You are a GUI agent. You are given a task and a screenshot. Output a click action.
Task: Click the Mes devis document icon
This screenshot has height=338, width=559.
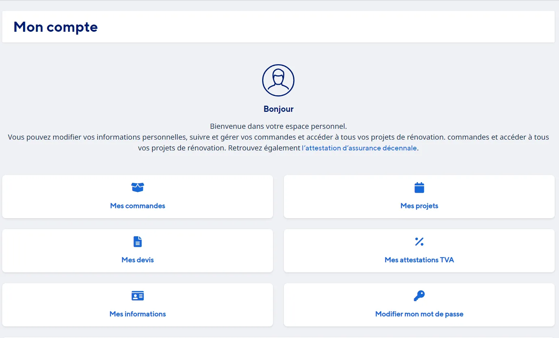click(x=138, y=241)
